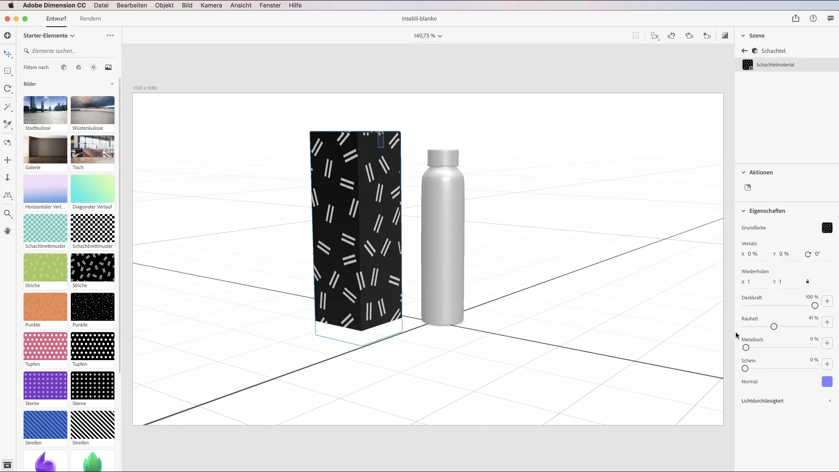Viewport: 839px width, 472px height.
Task: Switch to the Entwurf tab
Action: click(x=56, y=18)
